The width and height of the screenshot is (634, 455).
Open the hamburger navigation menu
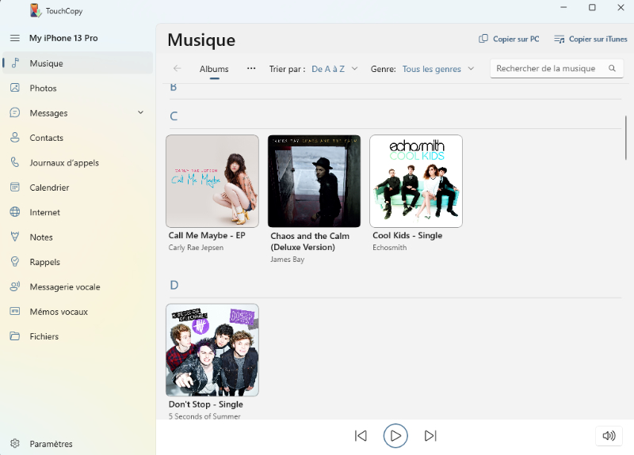(15, 38)
